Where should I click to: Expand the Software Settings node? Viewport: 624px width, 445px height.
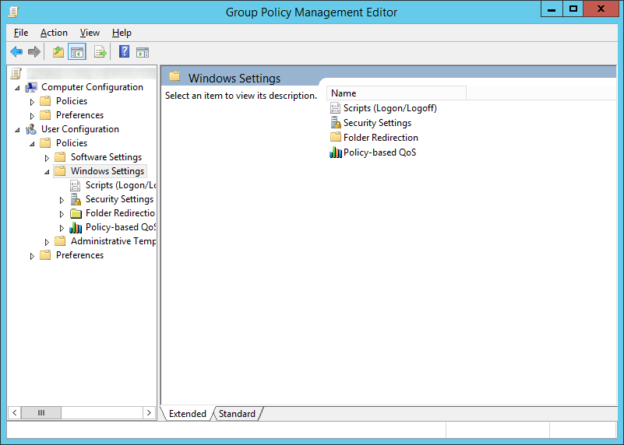(47, 158)
